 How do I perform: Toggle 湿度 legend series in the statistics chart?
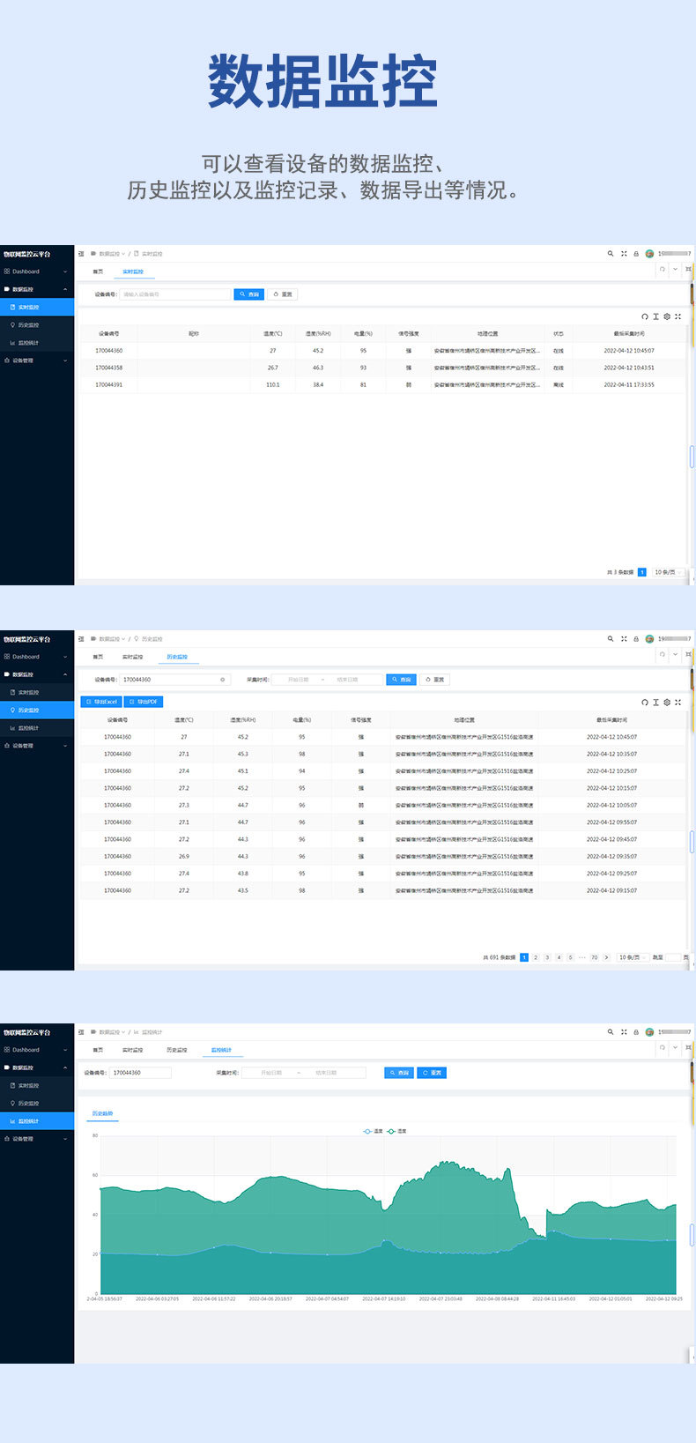coord(397,1131)
